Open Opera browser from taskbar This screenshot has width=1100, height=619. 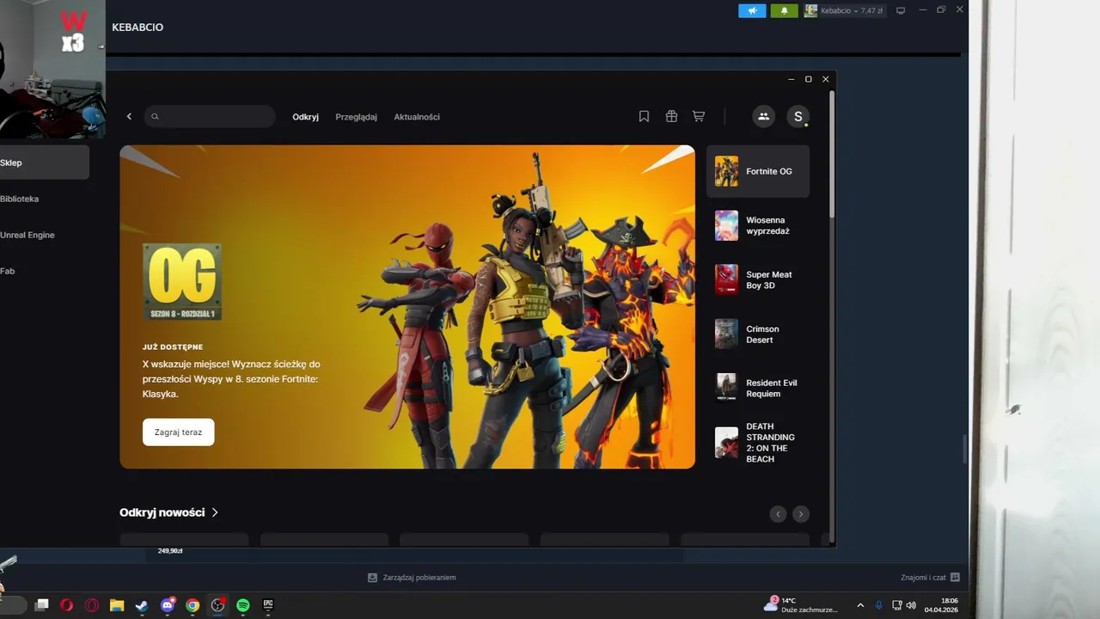[66, 605]
